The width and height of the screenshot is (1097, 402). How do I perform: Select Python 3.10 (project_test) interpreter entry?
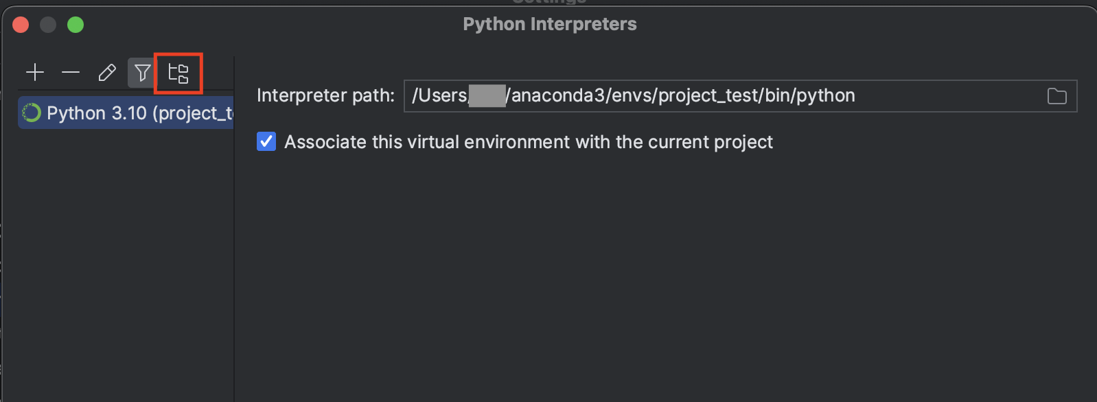coord(126,113)
